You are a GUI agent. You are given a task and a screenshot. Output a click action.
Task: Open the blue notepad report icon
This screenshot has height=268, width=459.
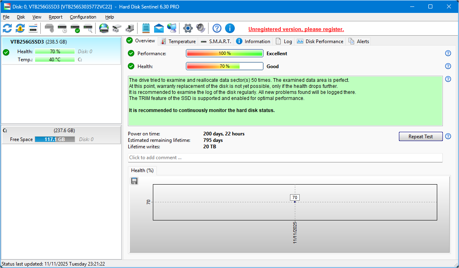tap(146, 28)
